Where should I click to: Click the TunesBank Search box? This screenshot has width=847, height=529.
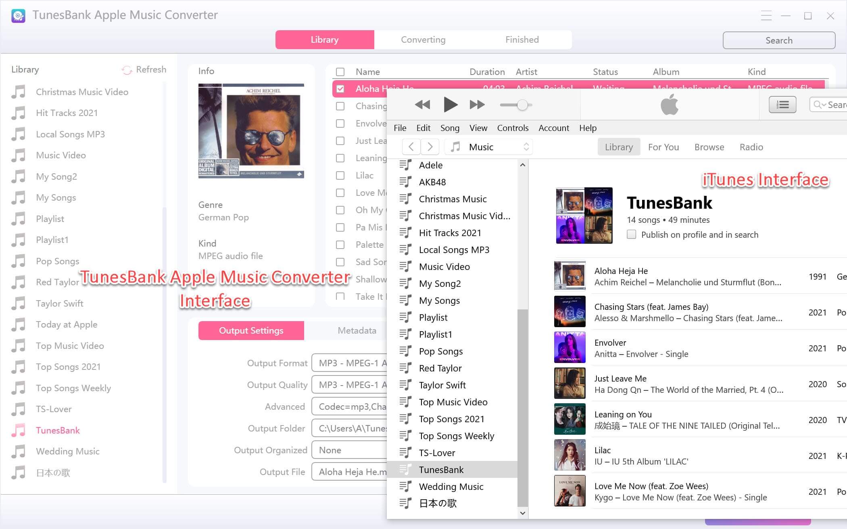click(x=779, y=40)
